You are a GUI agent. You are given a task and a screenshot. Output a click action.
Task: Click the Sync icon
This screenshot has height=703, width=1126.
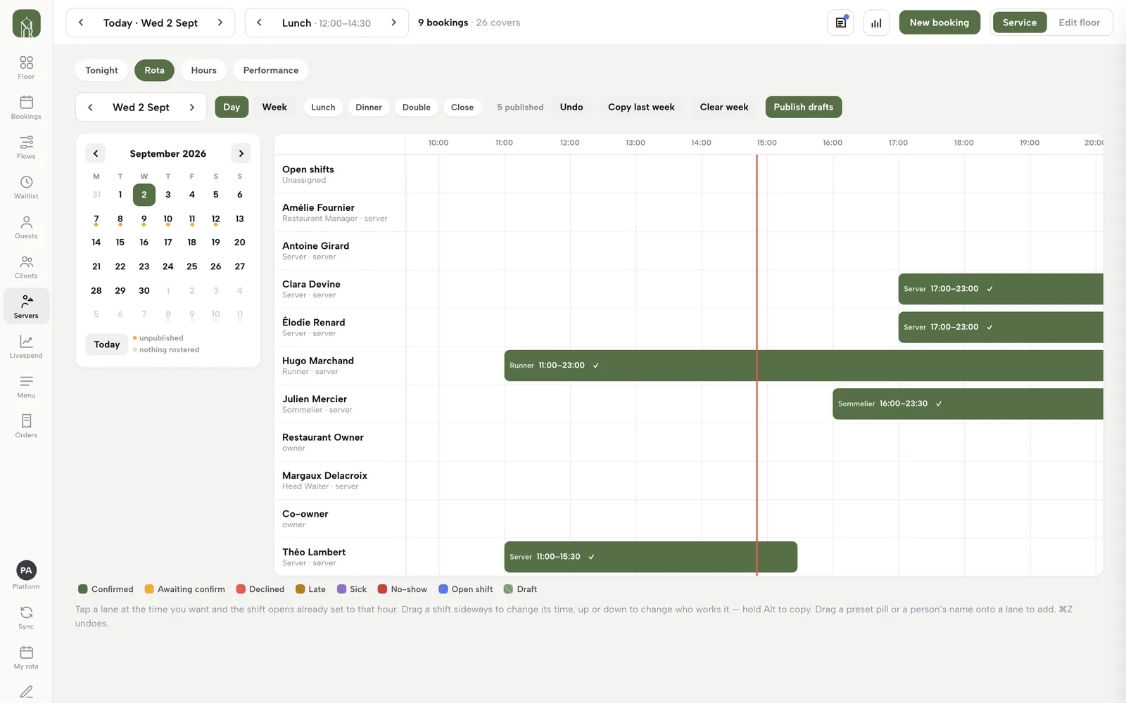click(x=26, y=617)
